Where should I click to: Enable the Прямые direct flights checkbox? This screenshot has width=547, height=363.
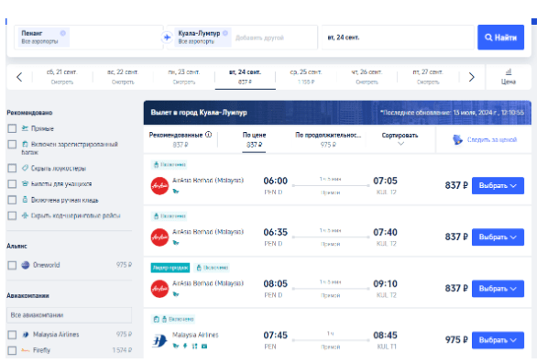click(x=12, y=128)
